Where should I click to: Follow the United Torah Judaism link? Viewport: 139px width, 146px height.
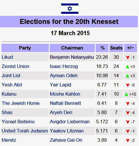[x=25, y=131]
